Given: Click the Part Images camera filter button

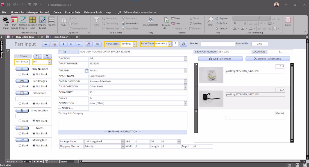Looking at the screenshot, I should (22, 81).
